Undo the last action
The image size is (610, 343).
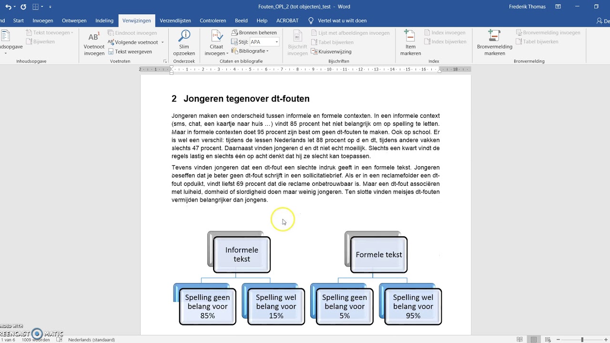pyautogui.click(x=8, y=7)
